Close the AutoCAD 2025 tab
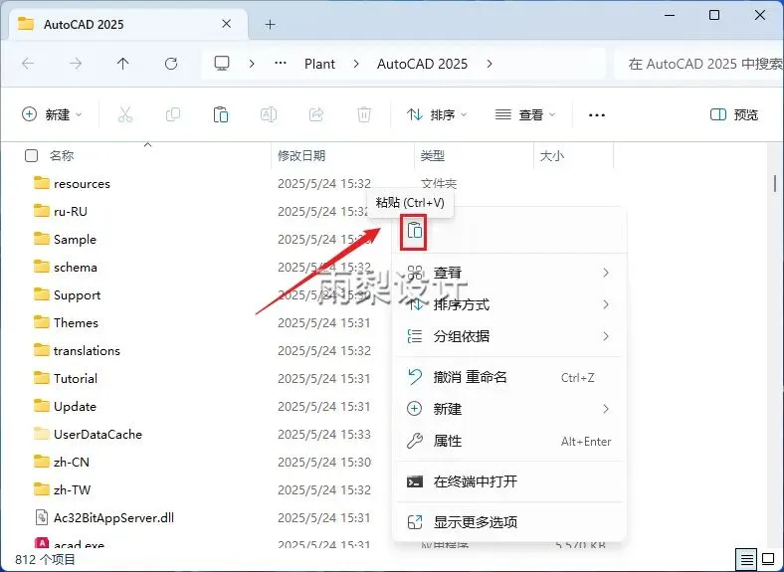This screenshot has width=784, height=572. 226,24
